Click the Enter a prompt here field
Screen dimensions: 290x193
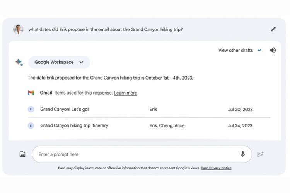click(x=142, y=154)
